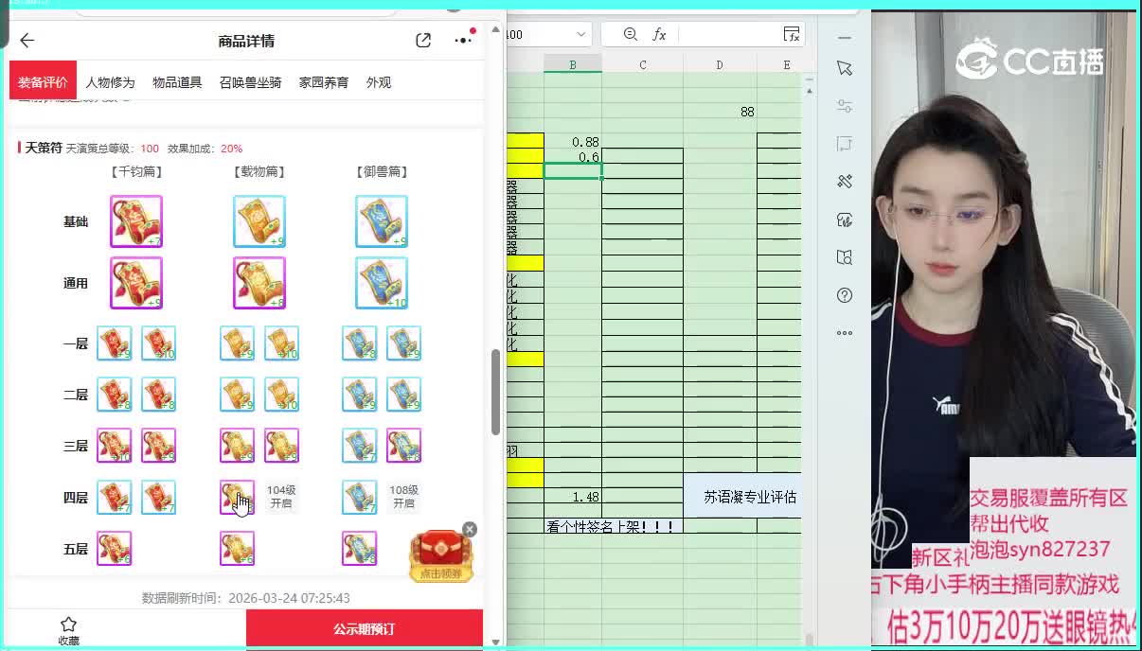1142x651 pixels.
Task: Select 三层 first red scroll +10
Action: click(x=115, y=446)
